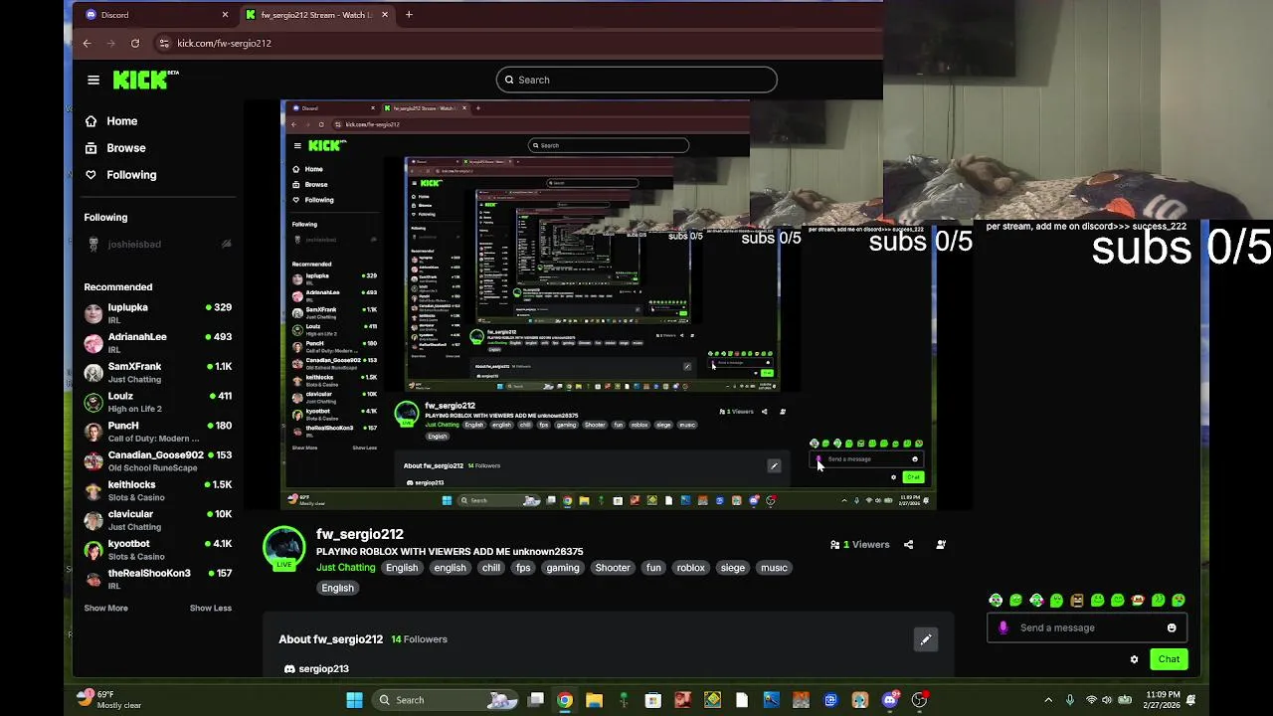This screenshot has height=716, width=1273.
Task: Open recommended channel luplupka
Action: 158,313
